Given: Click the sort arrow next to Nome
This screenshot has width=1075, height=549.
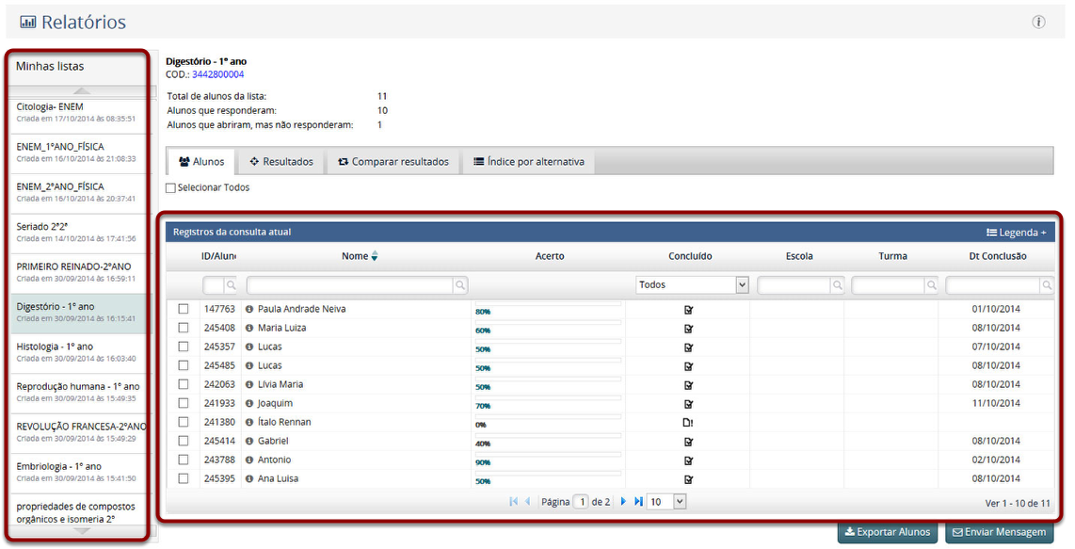Looking at the screenshot, I should pyautogui.click(x=375, y=256).
